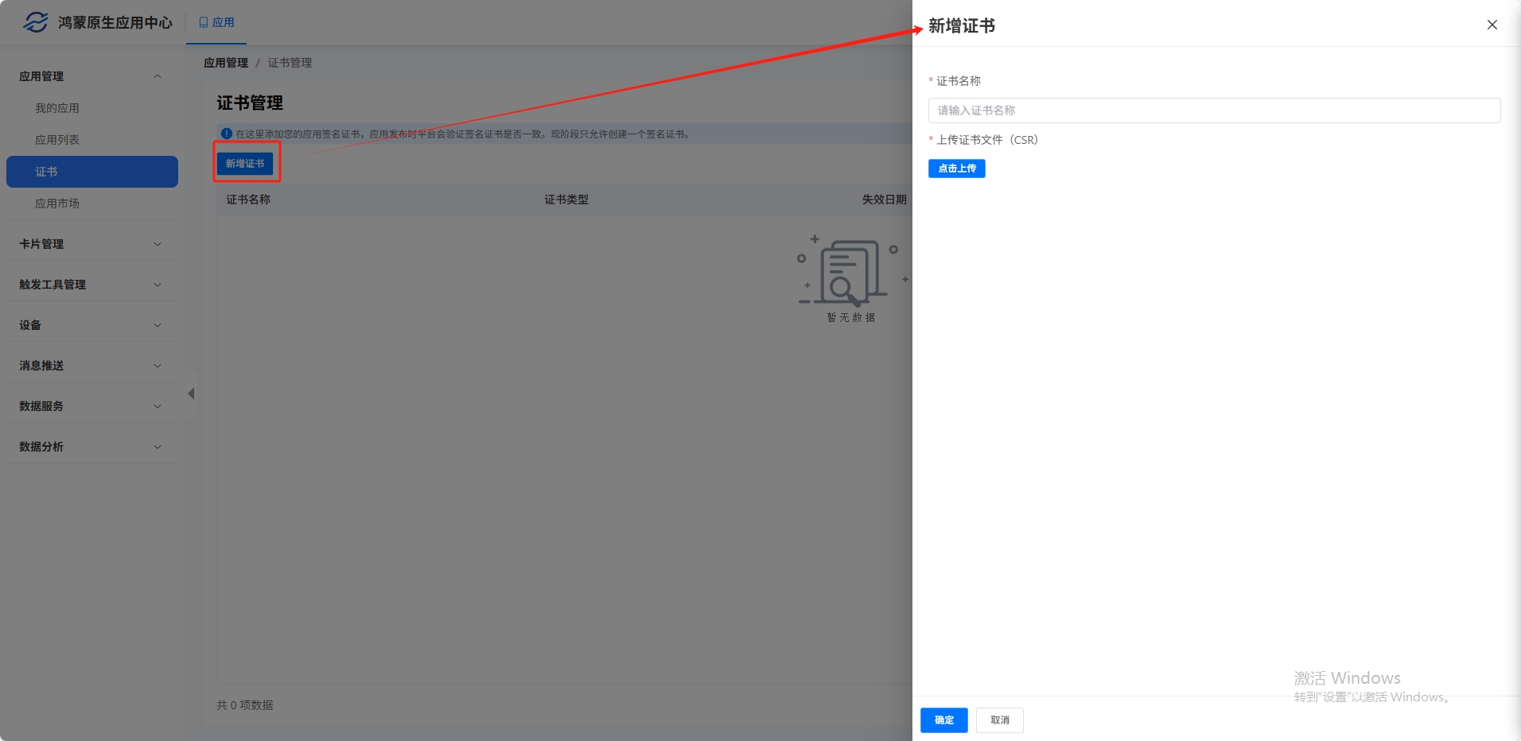Cancel with the 取消 button
This screenshot has width=1521, height=741.
coord(999,720)
